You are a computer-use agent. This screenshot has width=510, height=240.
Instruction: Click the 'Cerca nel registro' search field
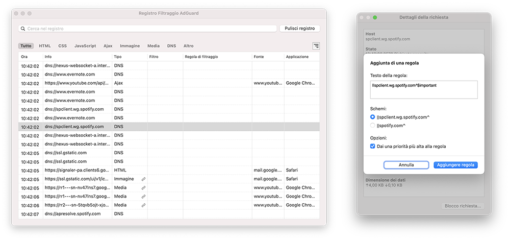click(x=147, y=29)
